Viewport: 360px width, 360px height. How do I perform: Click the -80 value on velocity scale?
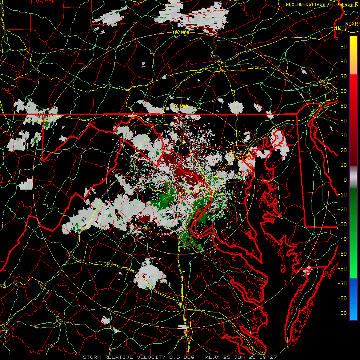tap(342, 298)
